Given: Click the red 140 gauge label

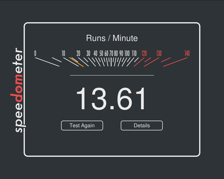Looking at the screenshot, I should (187, 53).
